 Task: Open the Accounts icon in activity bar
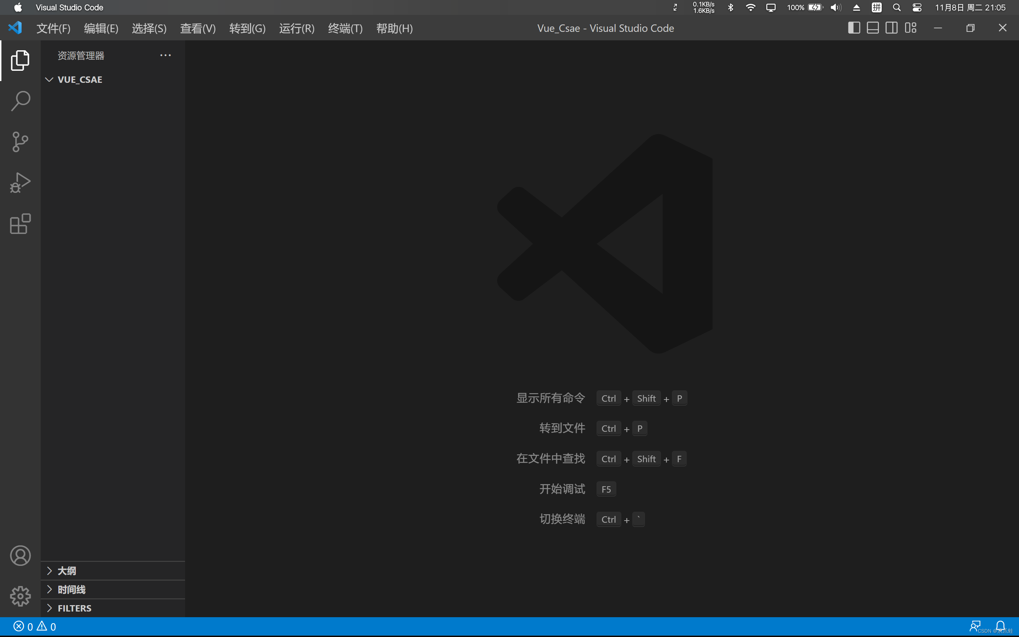pos(20,556)
